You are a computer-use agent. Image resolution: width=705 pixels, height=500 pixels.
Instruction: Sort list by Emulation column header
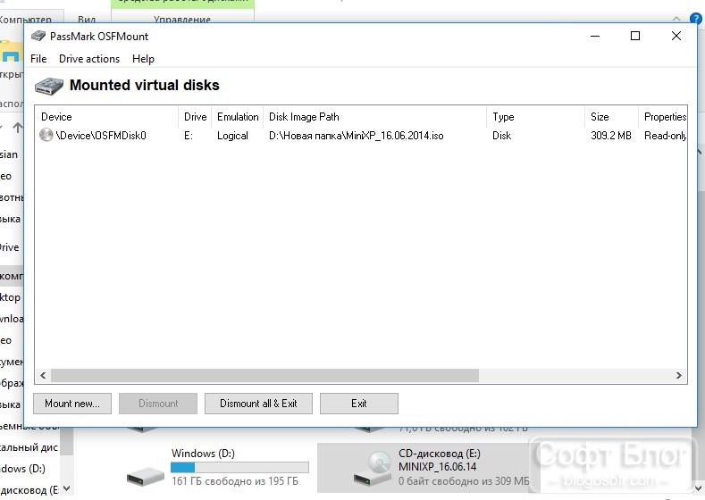(238, 117)
